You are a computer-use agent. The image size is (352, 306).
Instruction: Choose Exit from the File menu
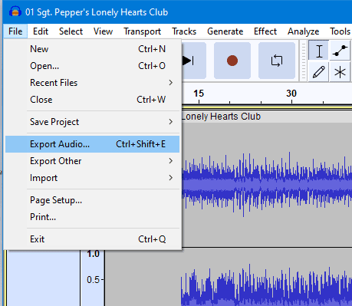coord(92,239)
